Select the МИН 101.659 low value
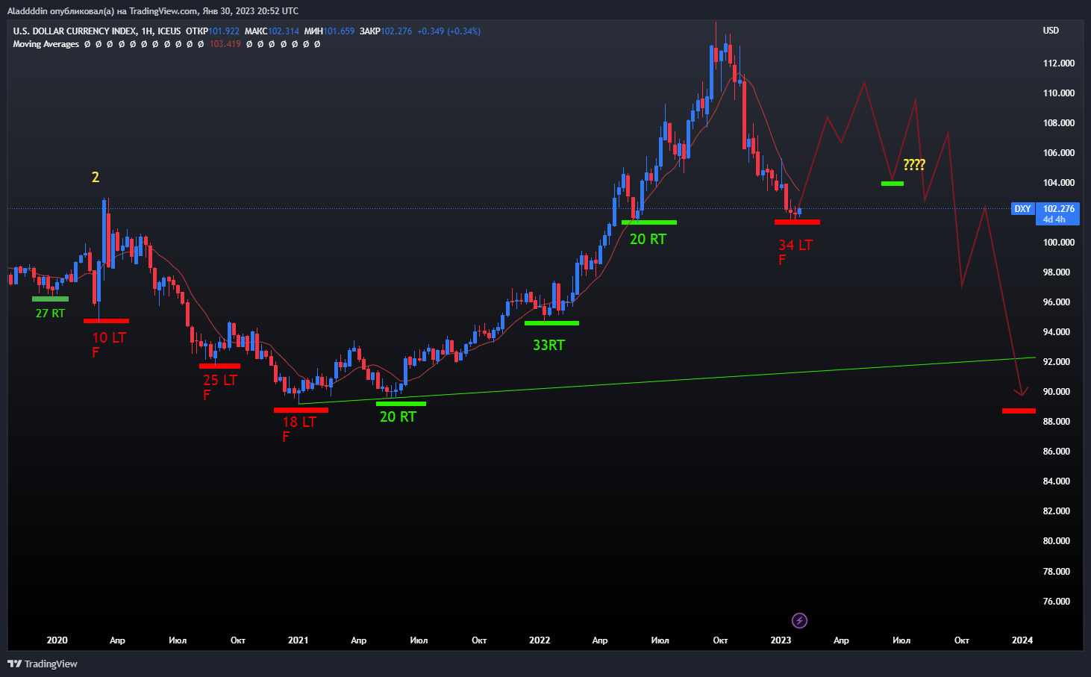Viewport: 1091px width, 677px height. click(329, 31)
